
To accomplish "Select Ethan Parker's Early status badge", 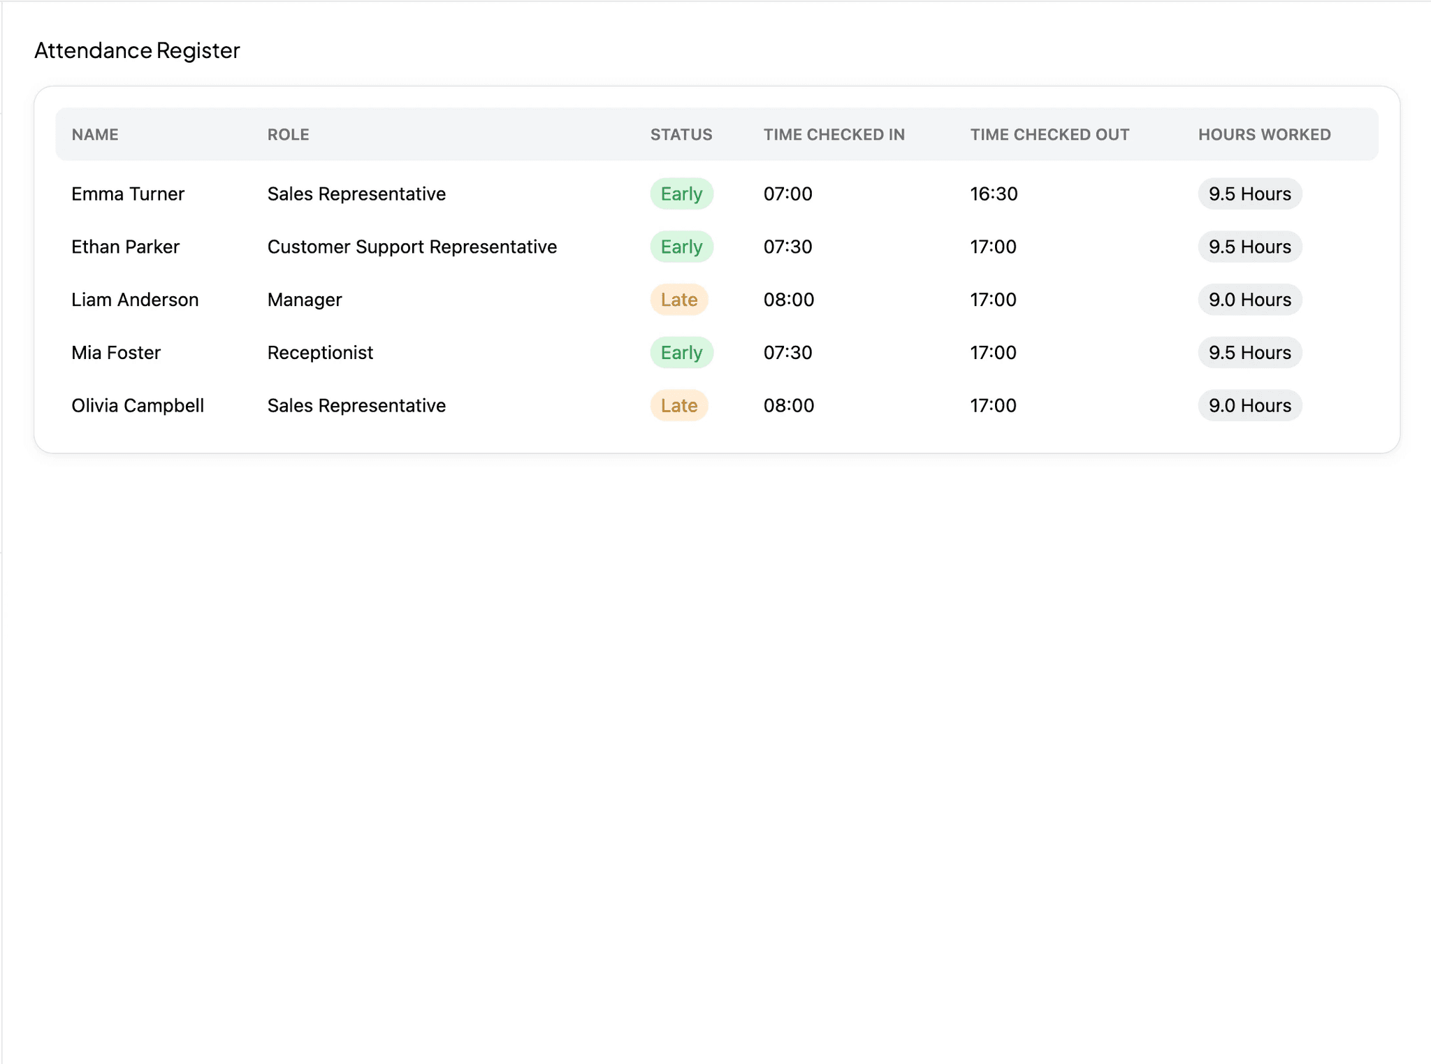I will tap(681, 246).
